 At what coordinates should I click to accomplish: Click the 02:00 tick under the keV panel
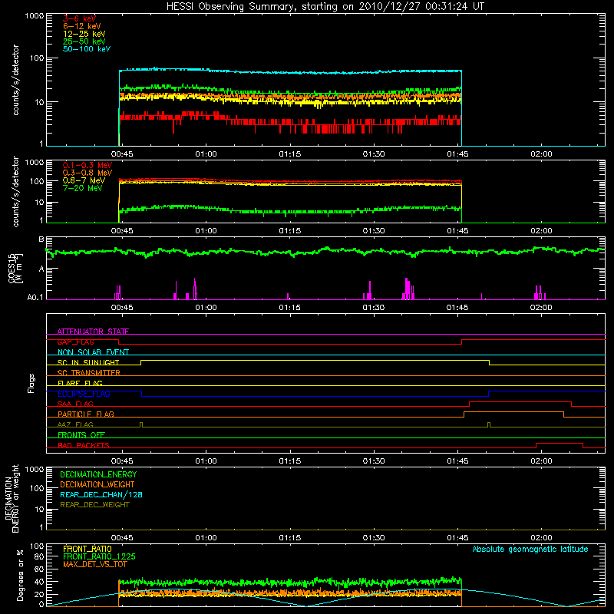click(541, 154)
